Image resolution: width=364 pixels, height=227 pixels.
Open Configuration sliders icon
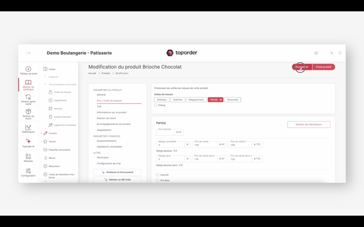click(28, 171)
